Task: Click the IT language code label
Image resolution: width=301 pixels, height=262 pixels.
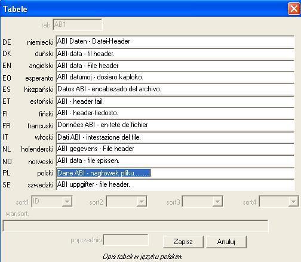Action: point(5,137)
